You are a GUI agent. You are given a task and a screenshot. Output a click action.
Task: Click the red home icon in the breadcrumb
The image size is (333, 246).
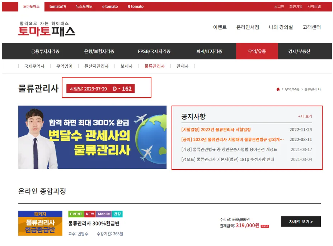278,89
